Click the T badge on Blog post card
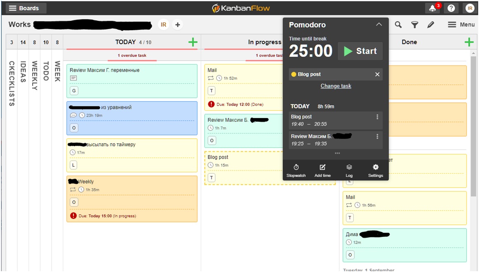Screen dimensions: 479x272 pos(211,178)
